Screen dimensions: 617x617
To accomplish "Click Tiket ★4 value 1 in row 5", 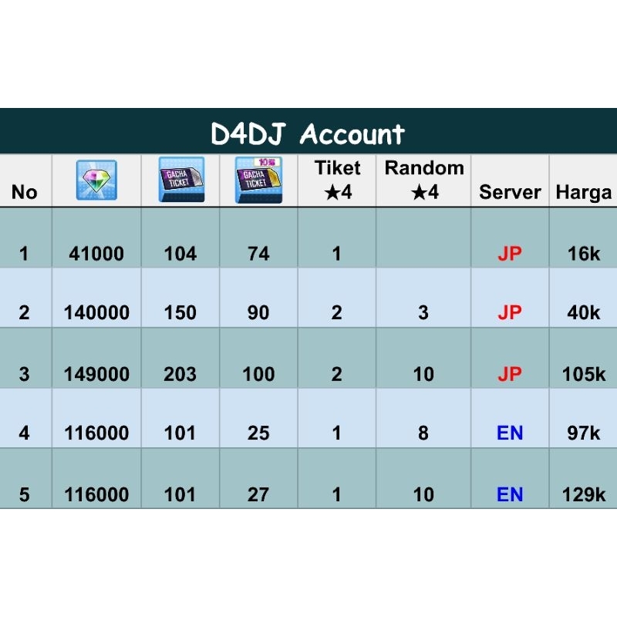I will click(x=336, y=494).
